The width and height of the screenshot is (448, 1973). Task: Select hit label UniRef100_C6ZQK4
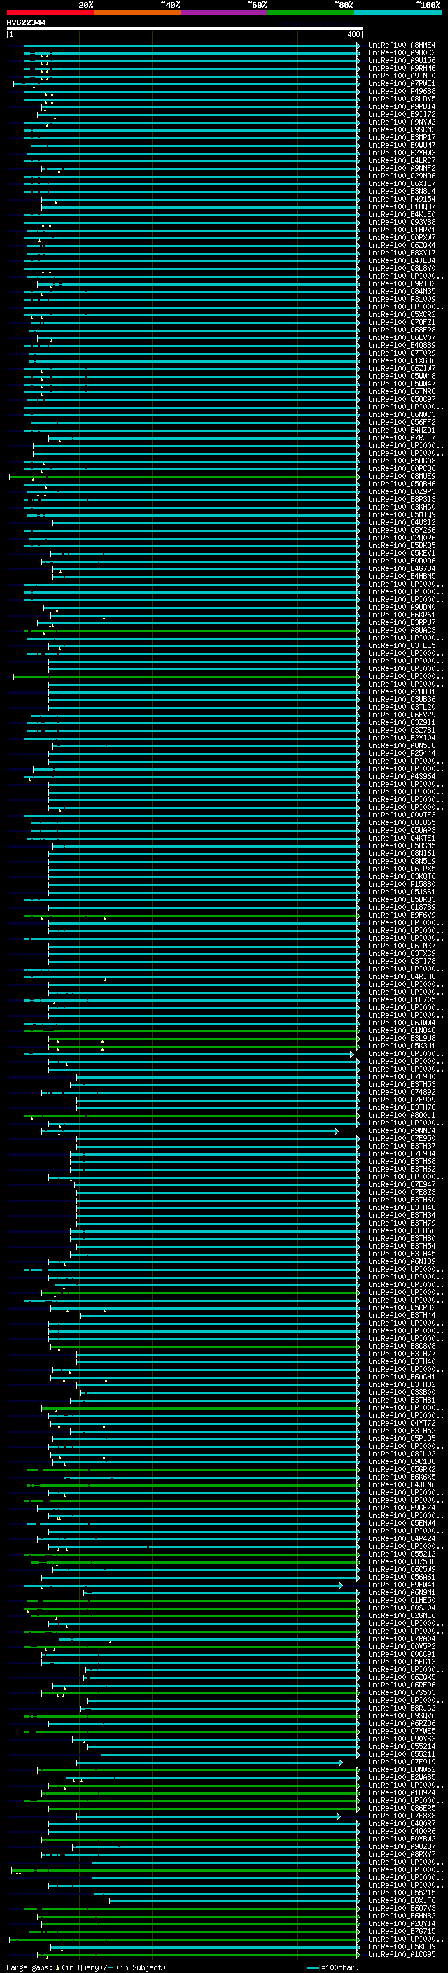402,245
